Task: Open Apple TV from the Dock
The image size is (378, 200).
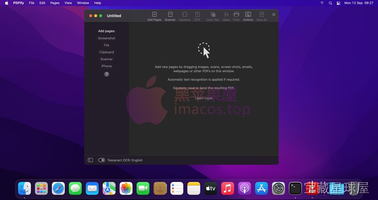Action: pyautogui.click(x=211, y=189)
